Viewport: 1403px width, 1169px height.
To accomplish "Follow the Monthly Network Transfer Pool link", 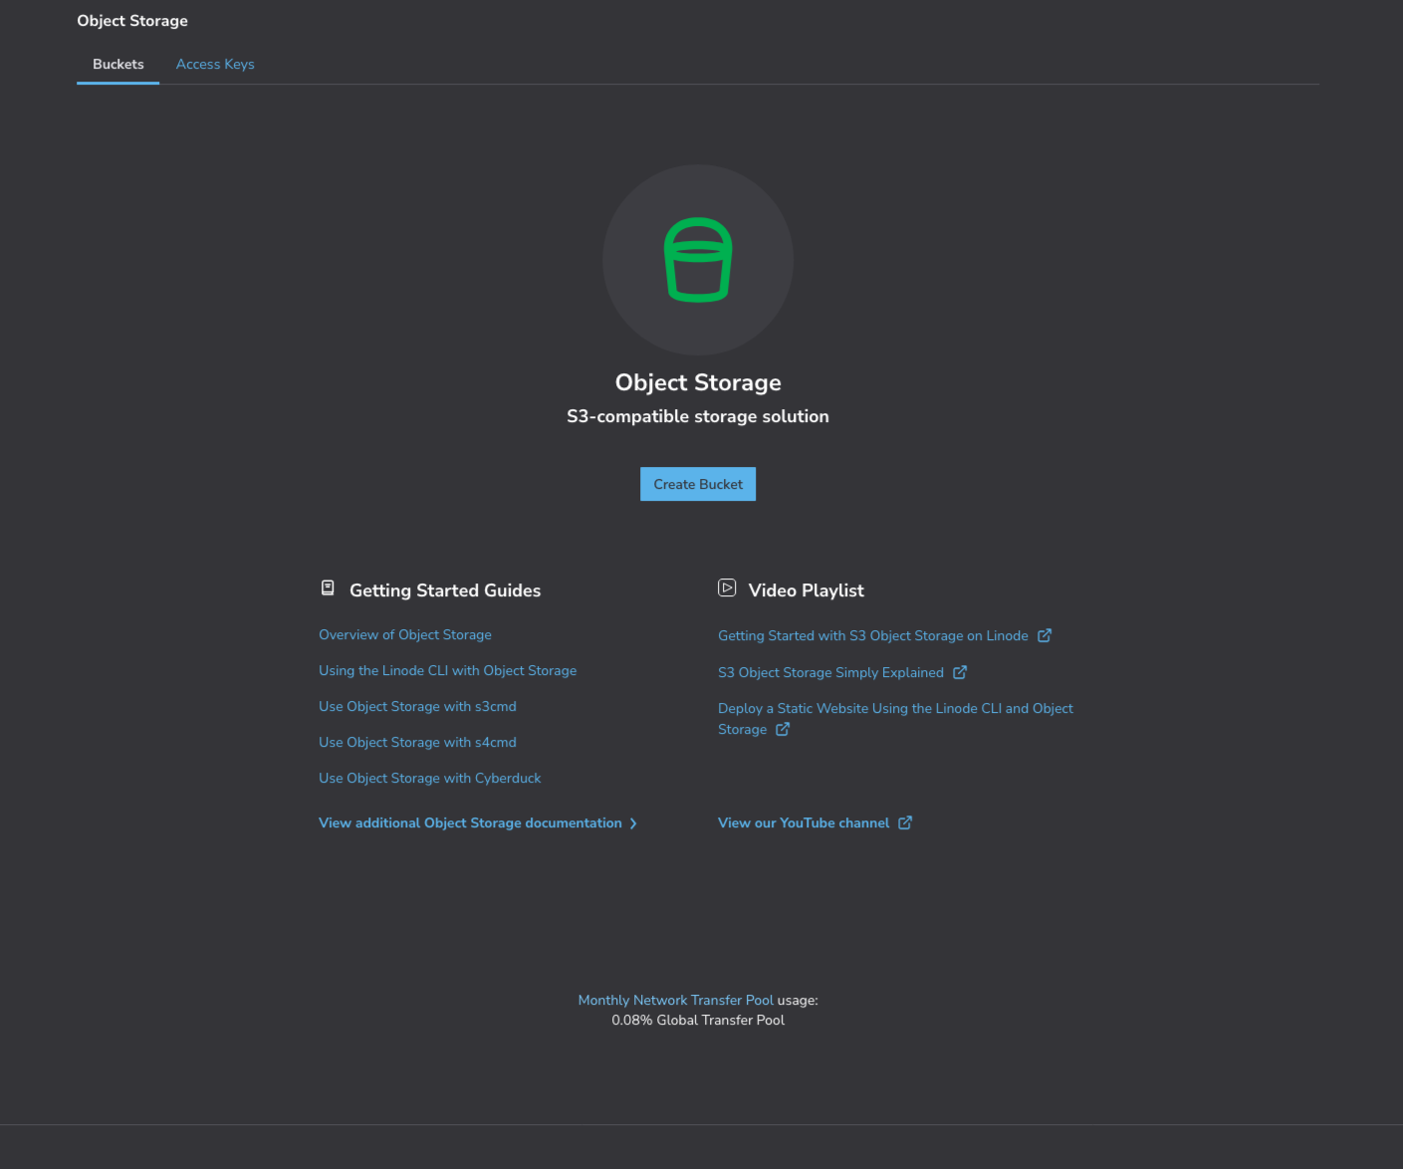I will pos(675,1000).
